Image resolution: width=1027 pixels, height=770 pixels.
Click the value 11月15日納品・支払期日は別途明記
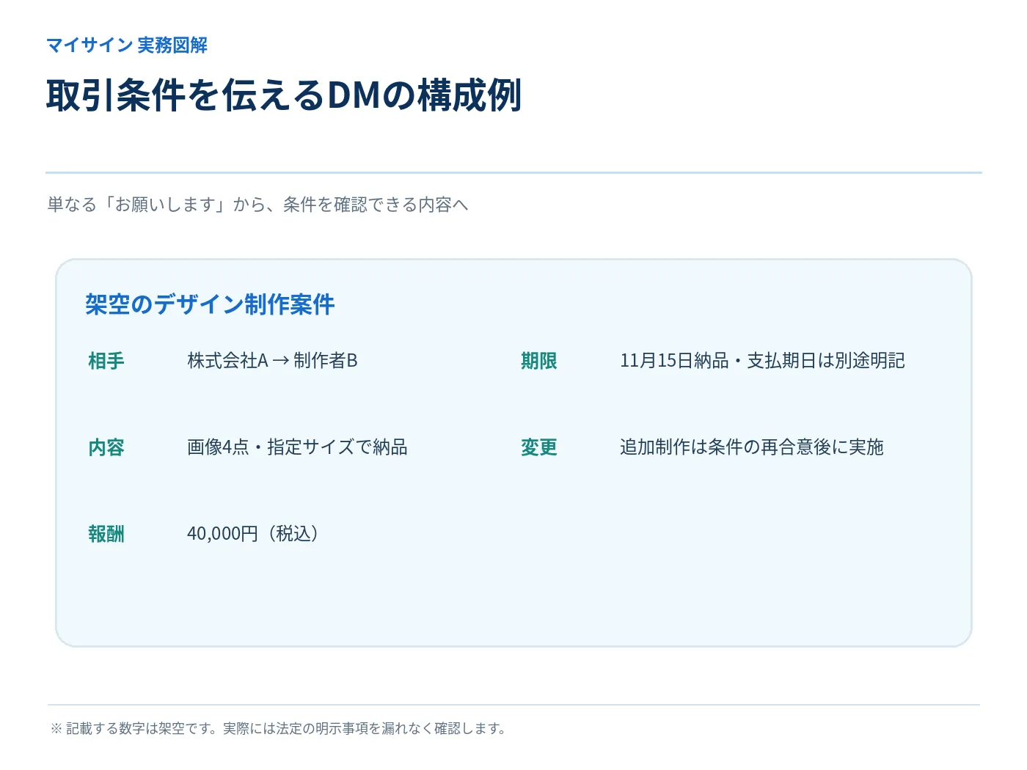coord(762,361)
